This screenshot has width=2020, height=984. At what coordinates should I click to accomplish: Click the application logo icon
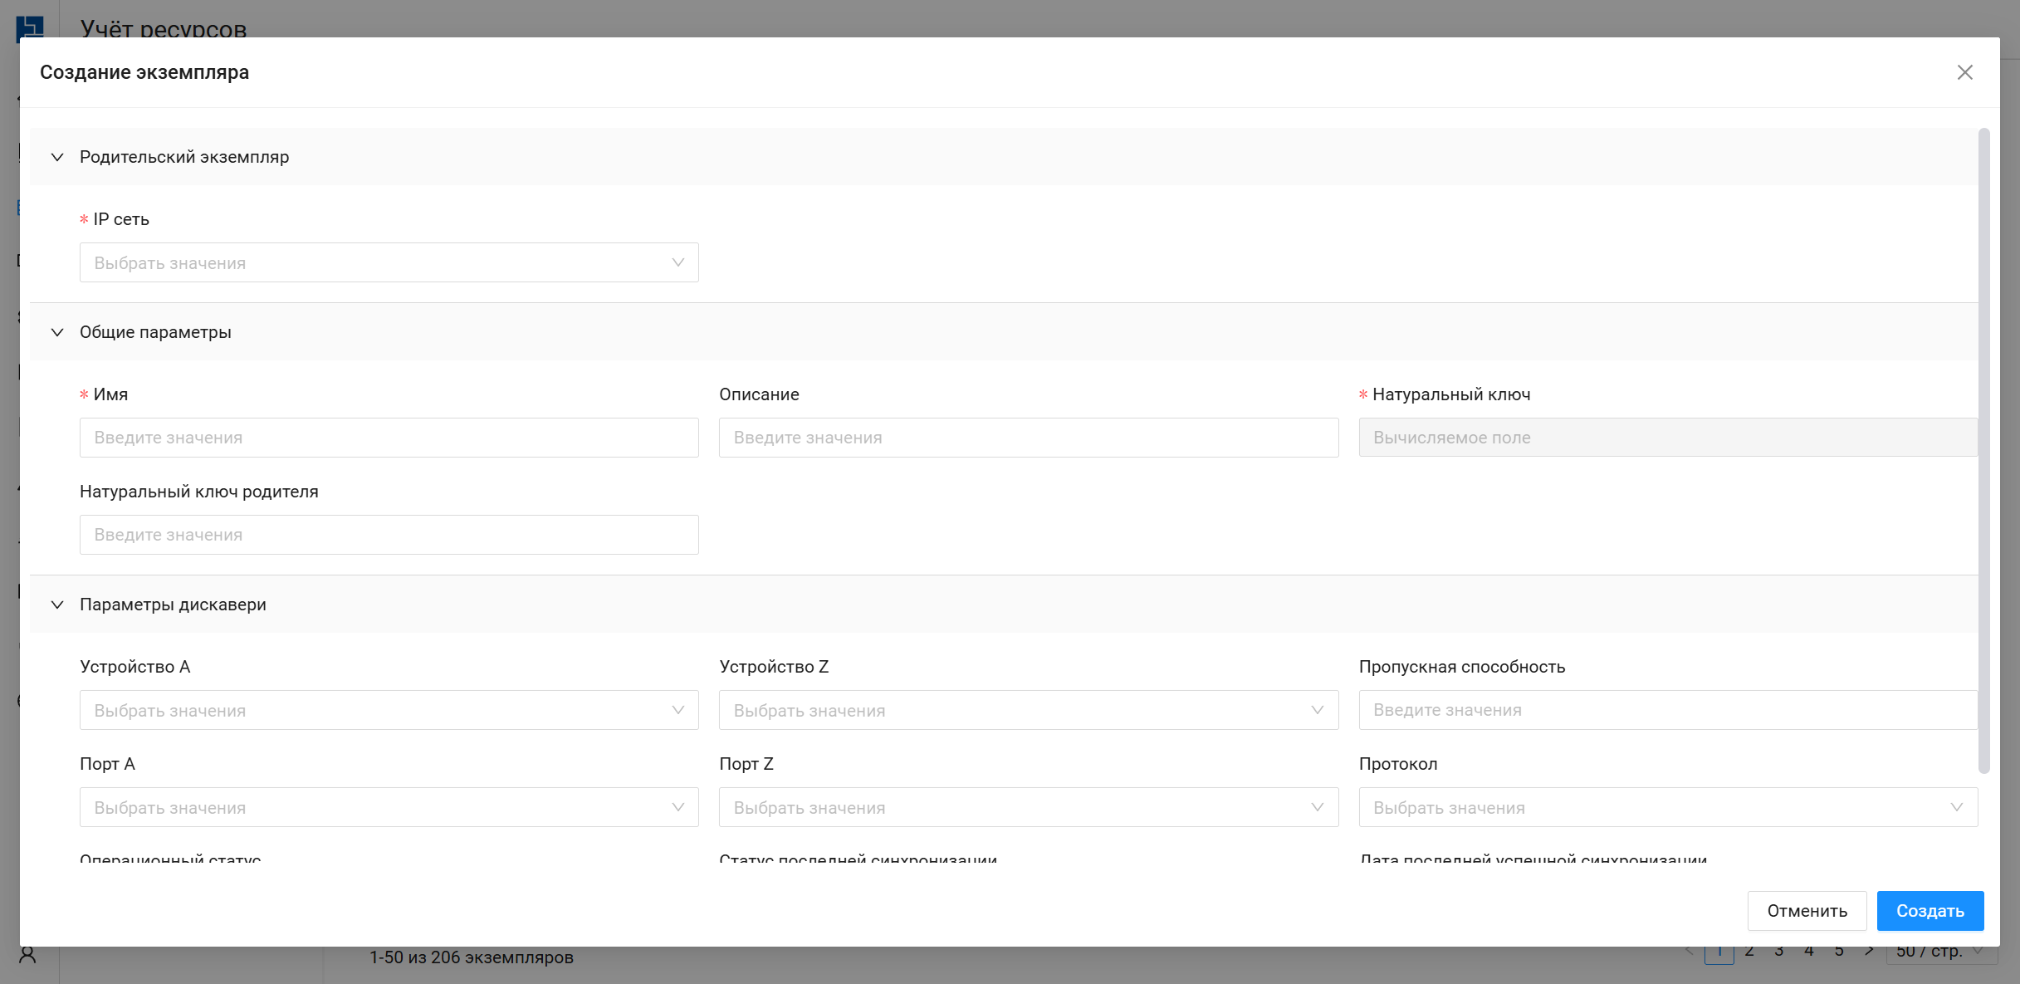(x=30, y=27)
